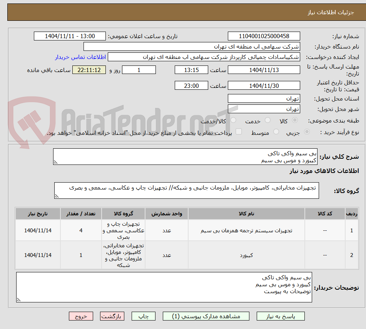The height and width of the screenshot is (329, 366).
Task: Click response deadline time 13:15
Action: point(191,70)
